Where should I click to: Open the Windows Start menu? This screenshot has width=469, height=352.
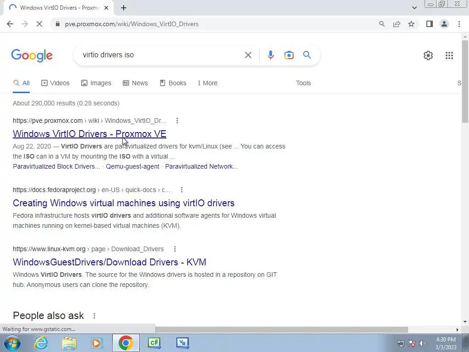click(x=12, y=343)
